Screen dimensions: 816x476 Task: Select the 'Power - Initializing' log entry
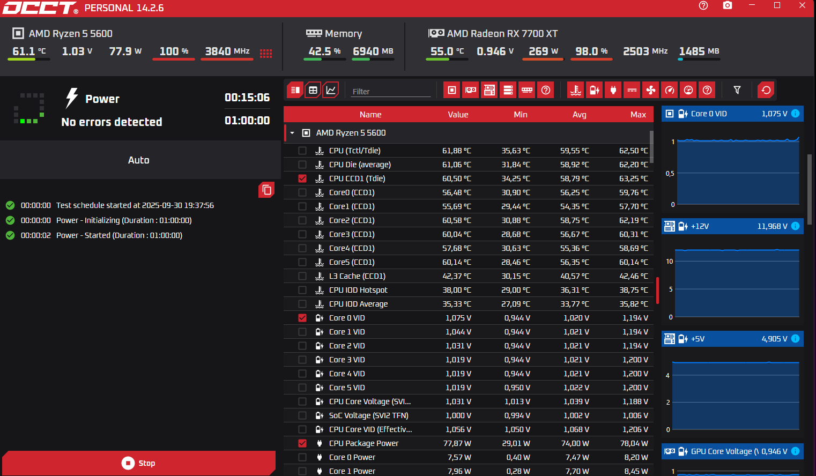124,220
